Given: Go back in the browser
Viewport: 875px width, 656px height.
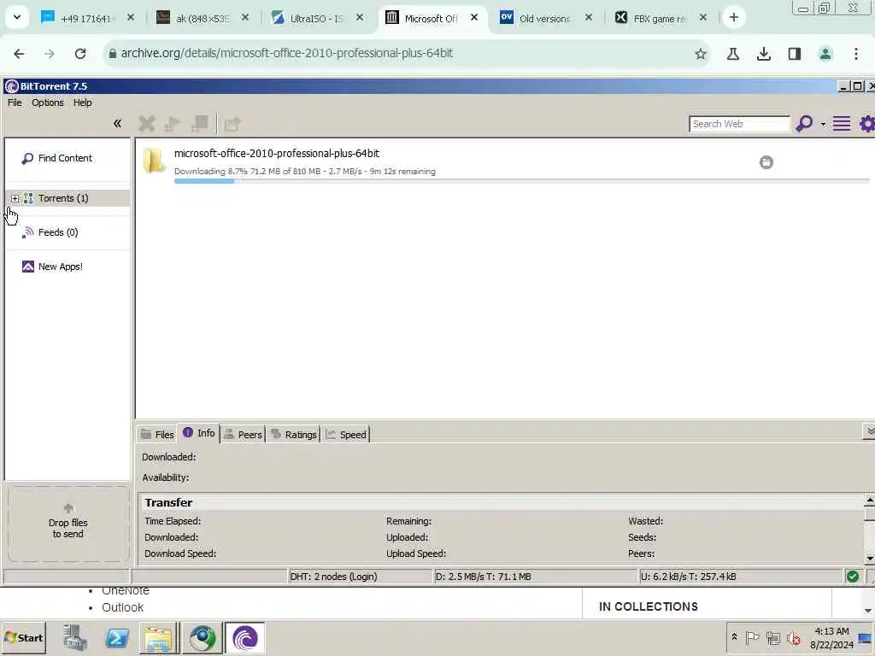Looking at the screenshot, I should coord(19,54).
